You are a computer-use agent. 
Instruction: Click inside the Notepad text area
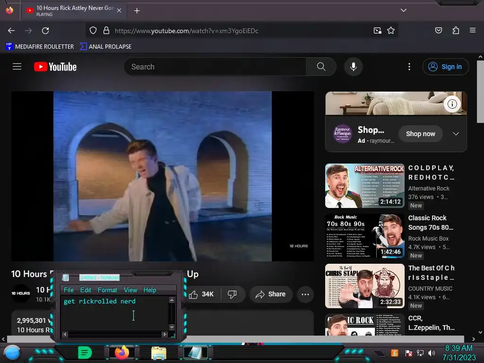pos(115,314)
